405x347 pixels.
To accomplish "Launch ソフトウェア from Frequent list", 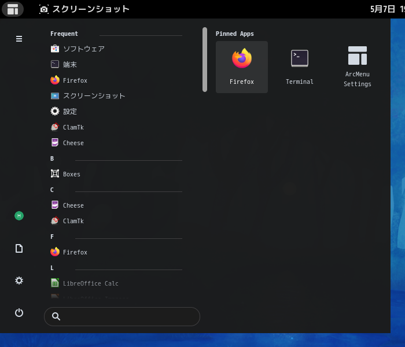I will [116, 49].
